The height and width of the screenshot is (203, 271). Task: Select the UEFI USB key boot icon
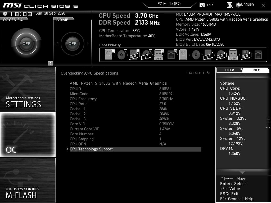(x=159, y=55)
